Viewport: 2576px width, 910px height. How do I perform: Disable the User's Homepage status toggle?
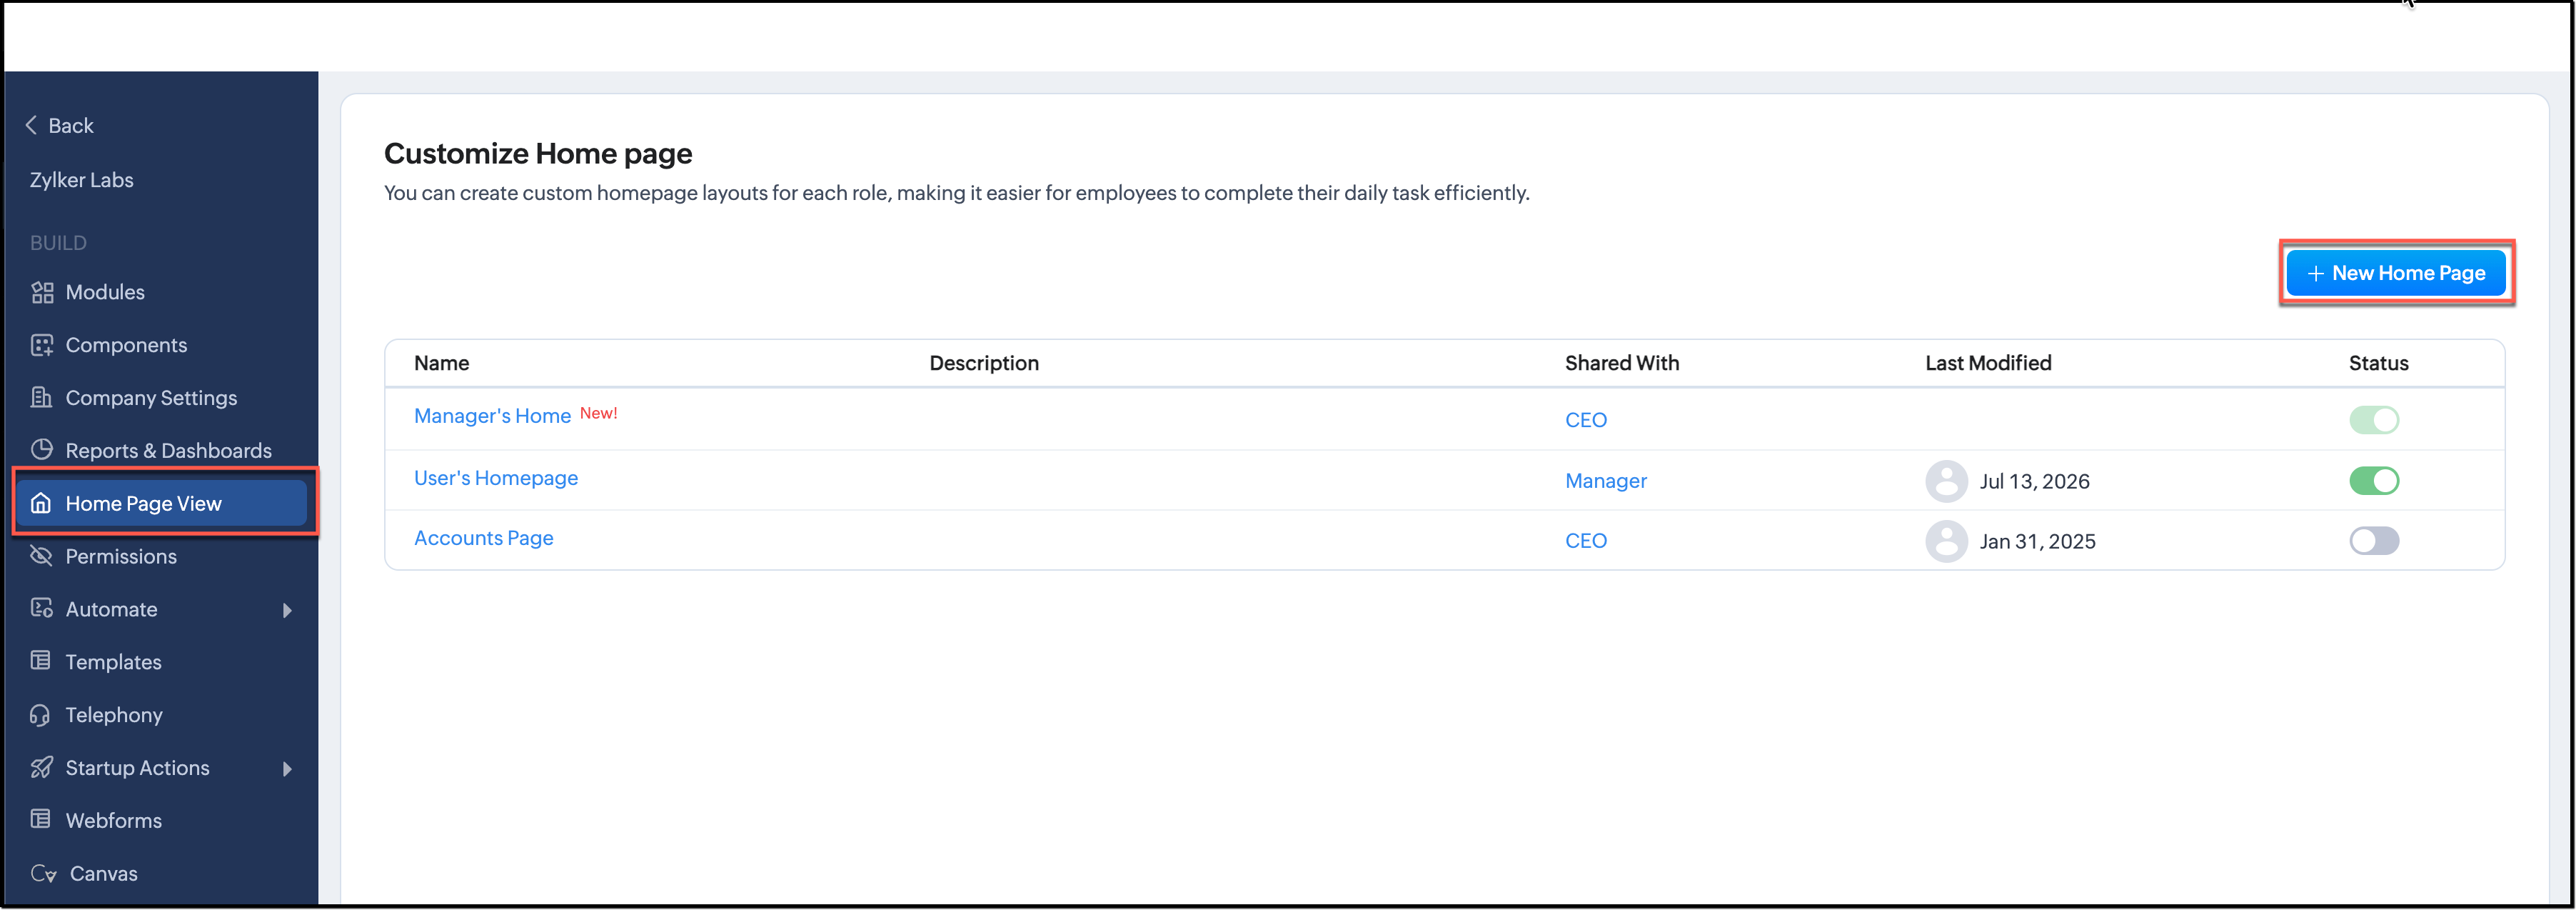(2373, 481)
